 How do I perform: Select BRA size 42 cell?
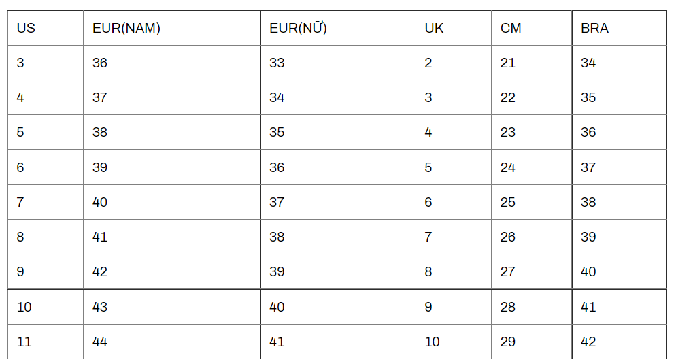(588, 342)
